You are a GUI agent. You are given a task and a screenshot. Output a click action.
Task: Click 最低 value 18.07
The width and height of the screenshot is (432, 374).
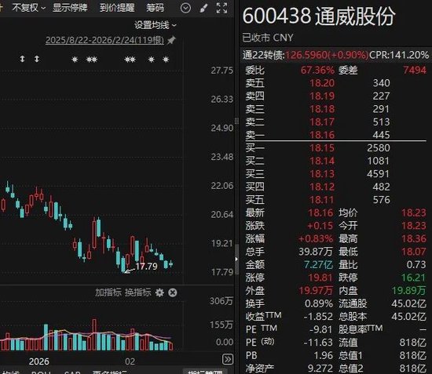point(414,252)
